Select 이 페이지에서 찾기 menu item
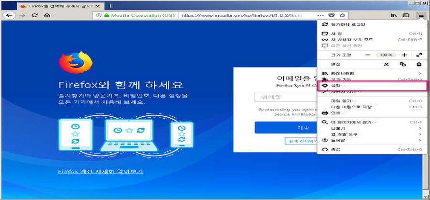Image resolution: width=430 pixels, height=200 pixels. 372,122
